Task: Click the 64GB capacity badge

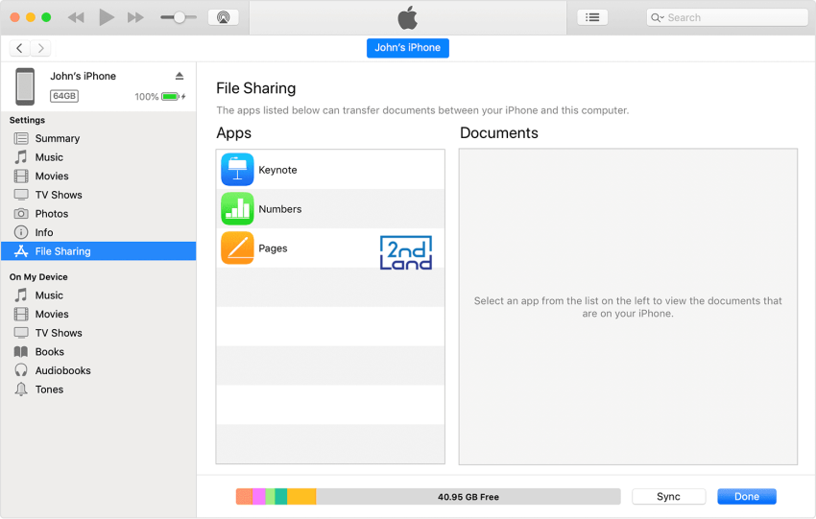Action: pos(64,96)
